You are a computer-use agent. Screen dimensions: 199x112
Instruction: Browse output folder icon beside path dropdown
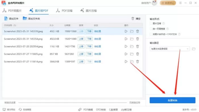[x=194, y=49]
